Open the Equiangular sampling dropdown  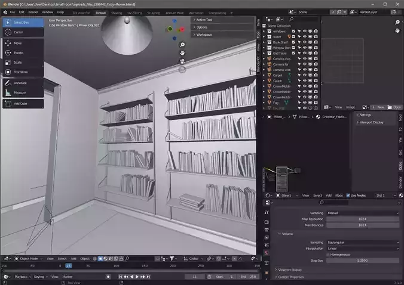pos(363,242)
